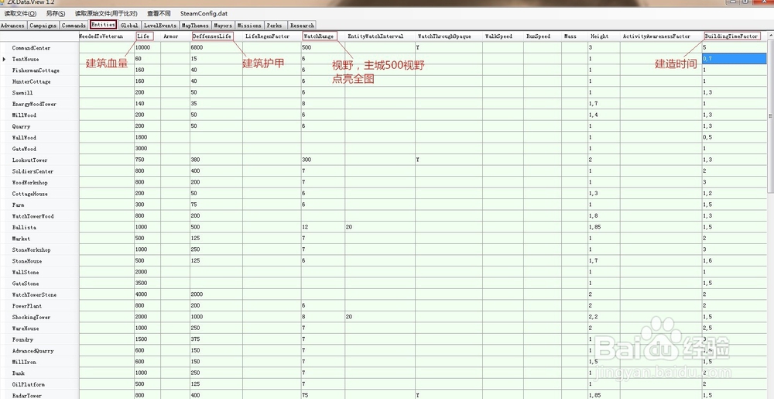Click Ballista EntityWatchInterval cell 20
This screenshot has height=399, width=774.
(379, 228)
